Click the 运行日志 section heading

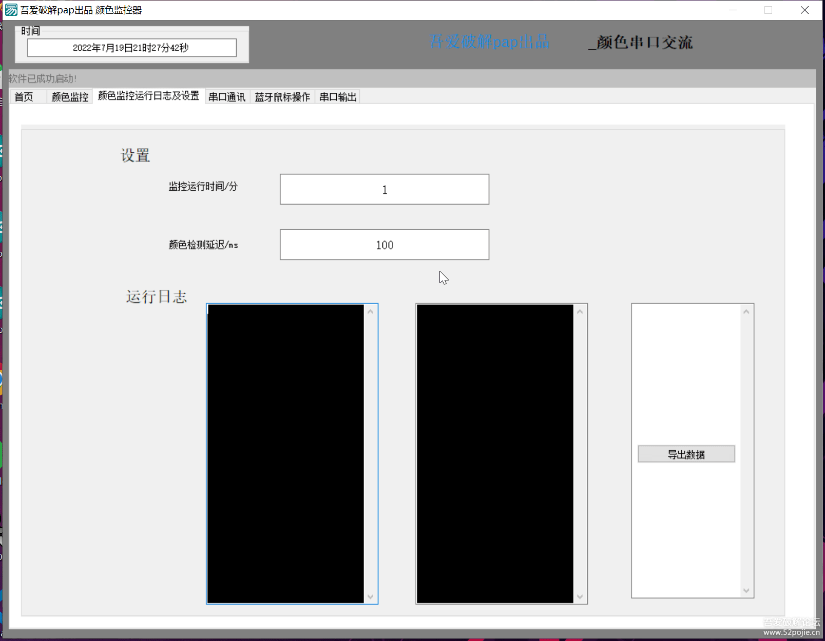pos(157,297)
